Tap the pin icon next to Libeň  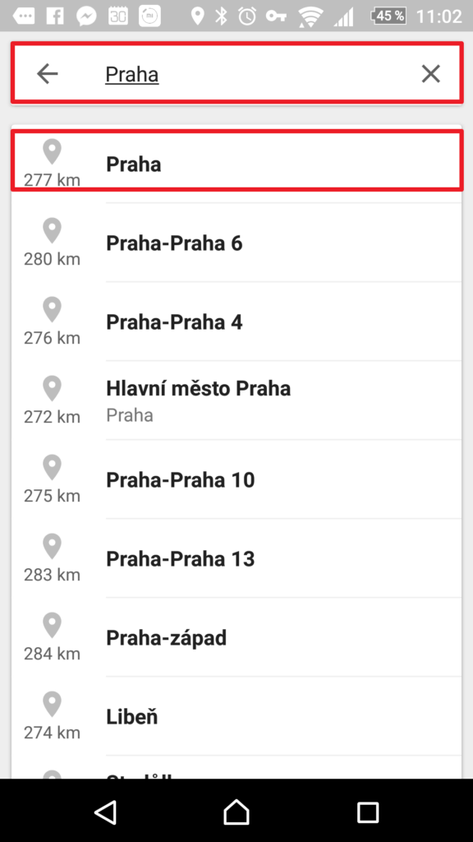52,705
